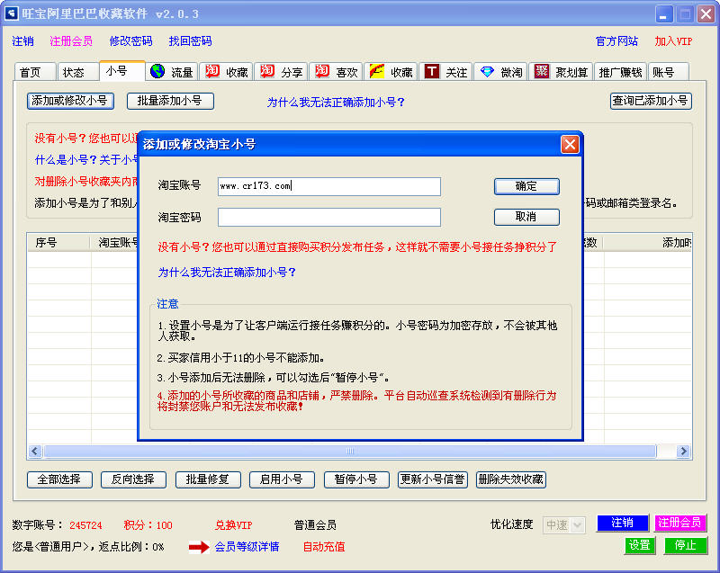The width and height of the screenshot is (720, 573).
Task: Click the 批量修复 button
Action: 208,479
